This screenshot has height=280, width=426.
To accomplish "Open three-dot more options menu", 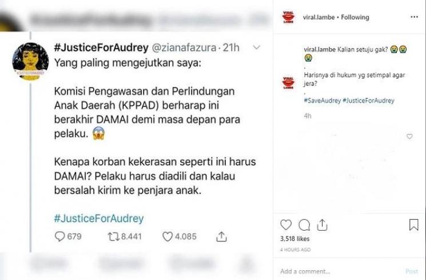I will click(x=414, y=17).
